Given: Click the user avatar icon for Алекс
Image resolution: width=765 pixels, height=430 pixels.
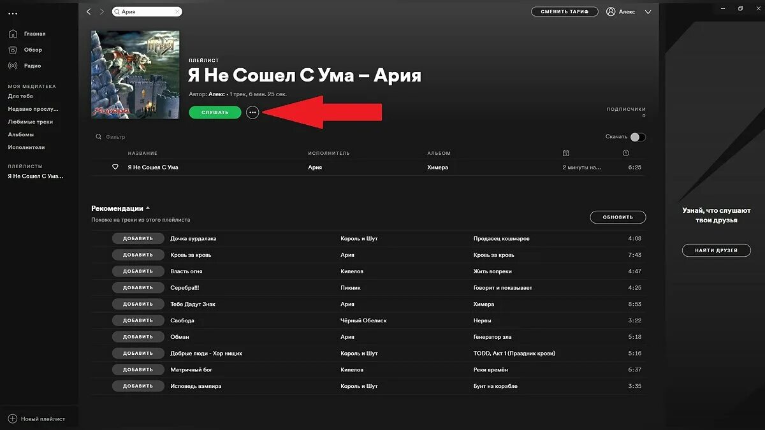Looking at the screenshot, I should tap(611, 11).
